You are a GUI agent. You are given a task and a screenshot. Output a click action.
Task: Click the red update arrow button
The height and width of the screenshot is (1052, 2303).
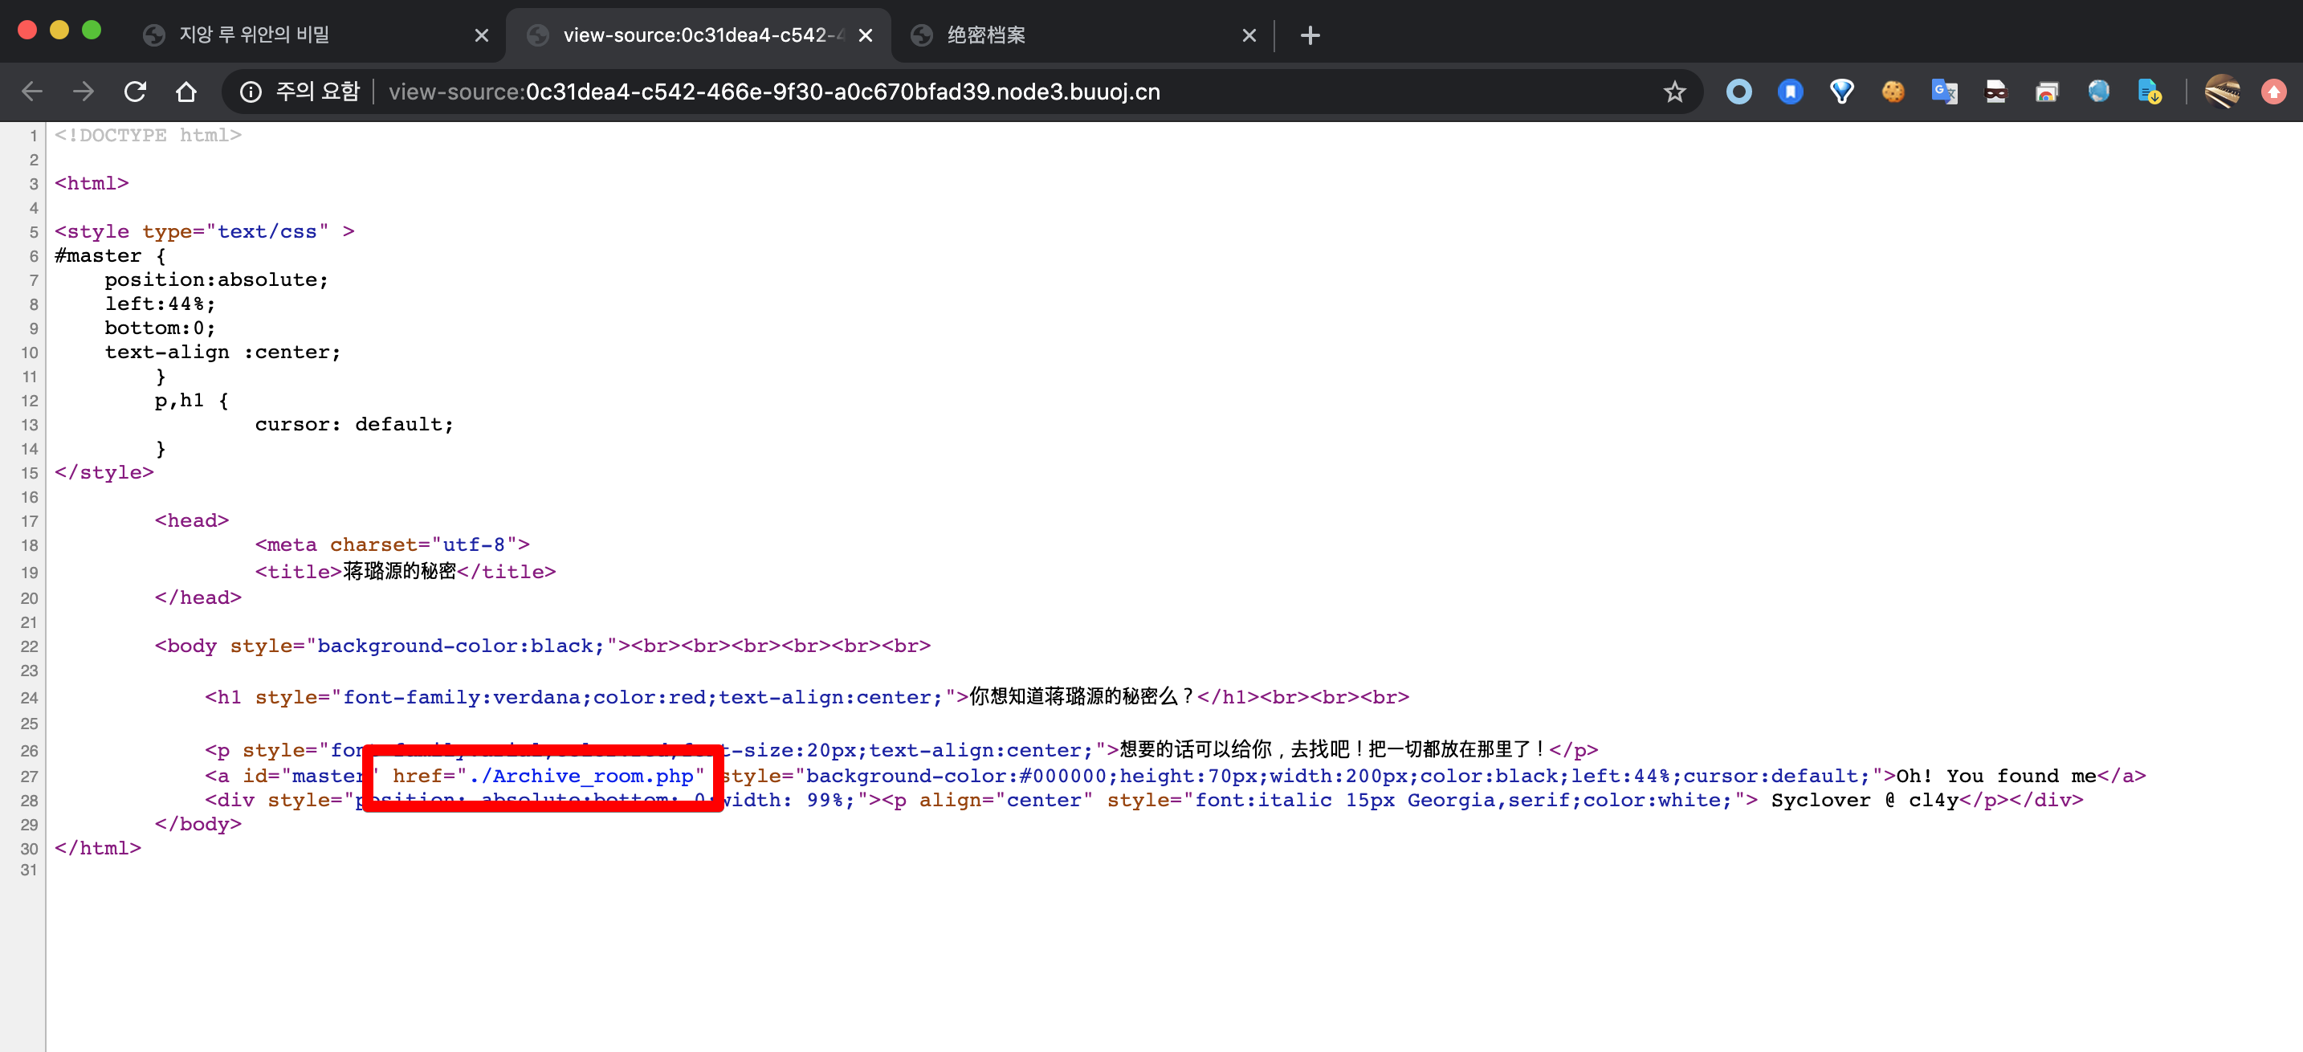point(2273,92)
